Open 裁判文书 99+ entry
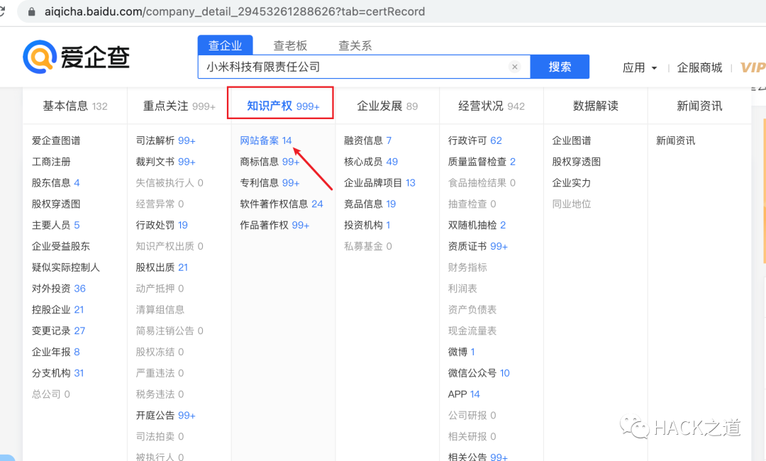766x461 pixels. (165, 162)
